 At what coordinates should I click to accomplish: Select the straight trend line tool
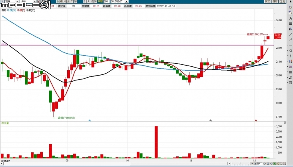pos(291,34)
